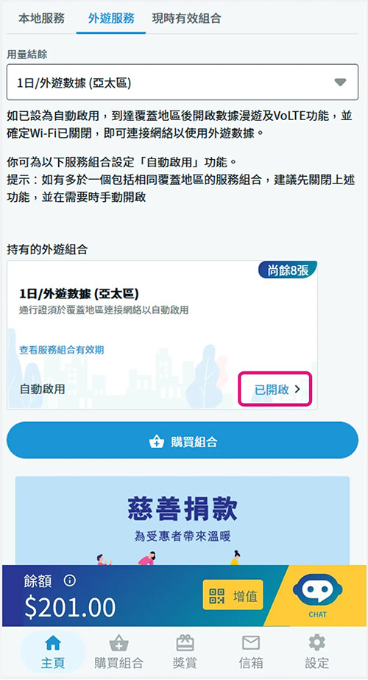Image resolution: width=368 pixels, height=680 pixels.
Task: Tap the info icon beside 餘額
Action: pyautogui.click(x=70, y=581)
